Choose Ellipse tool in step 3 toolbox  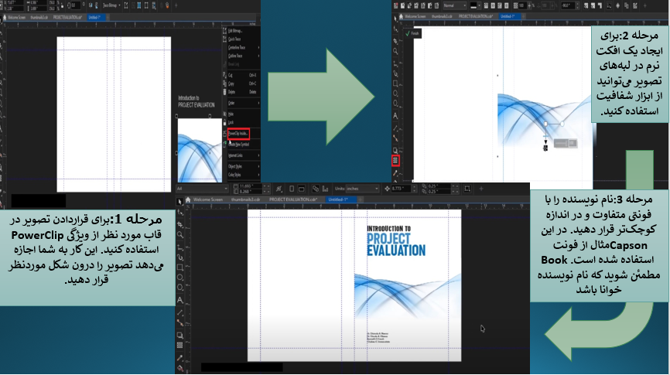coord(180,278)
